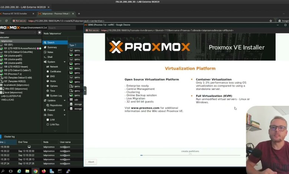Bookmark the page with star icon
The image size is (289, 174).
pyautogui.click(x=271, y=21)
